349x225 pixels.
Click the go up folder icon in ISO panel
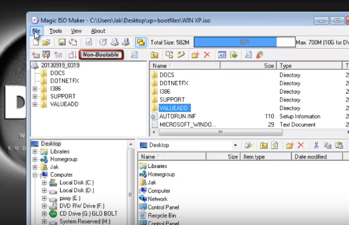[x=154, y=54]
